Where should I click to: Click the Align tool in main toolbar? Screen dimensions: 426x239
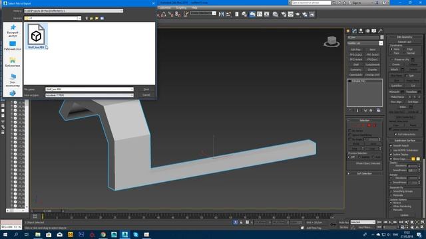click(228, 14)
